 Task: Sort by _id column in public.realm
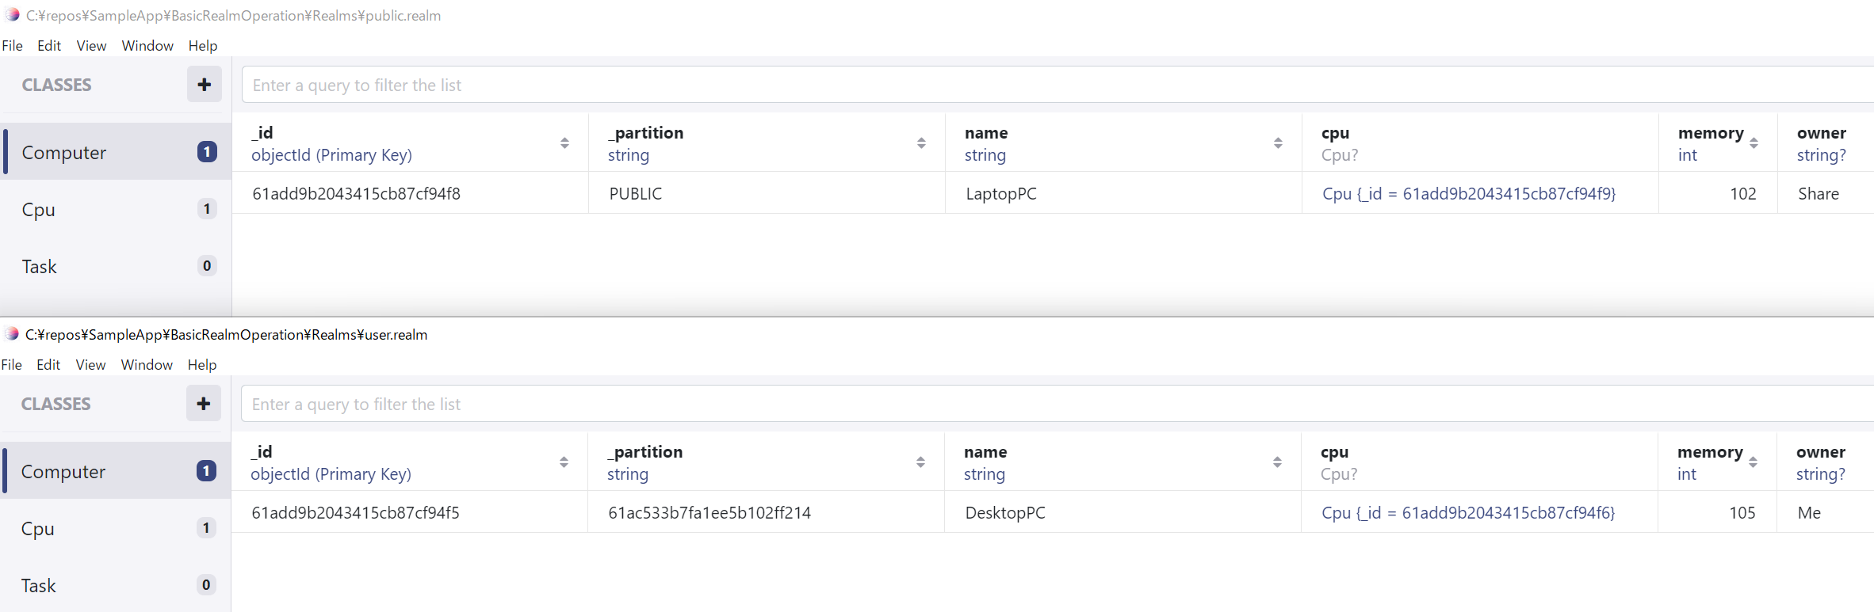[x=564, y=143]
